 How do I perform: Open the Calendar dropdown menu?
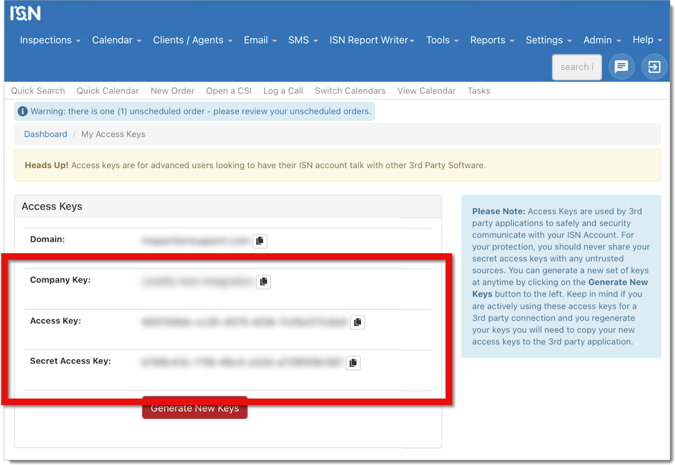pos(117,40)
